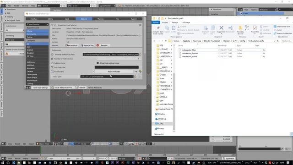The width and height of the screenshot is (293, 165).
Task: Select the Disabled add-on category
Action: (37, 53)
